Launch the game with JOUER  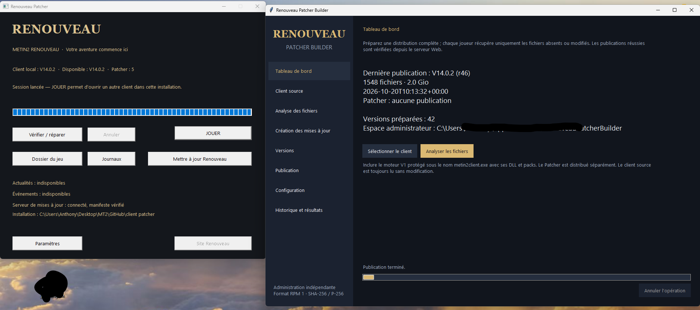213,133
